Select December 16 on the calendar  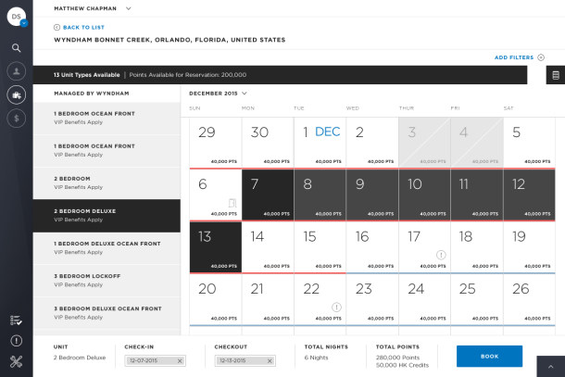coord(372,247)
